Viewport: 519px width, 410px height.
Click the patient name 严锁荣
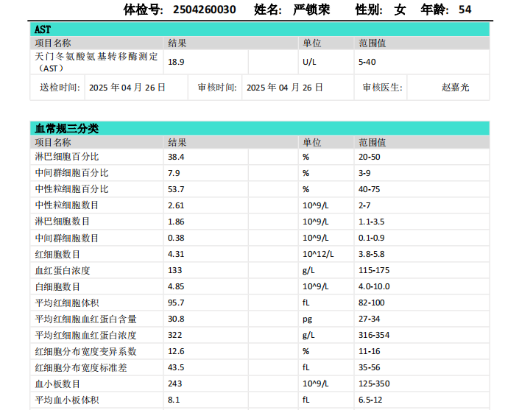312,10
